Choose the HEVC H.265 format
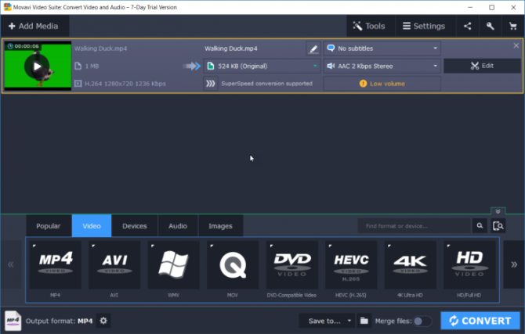 pyautogui.click(x=351, y=265)
